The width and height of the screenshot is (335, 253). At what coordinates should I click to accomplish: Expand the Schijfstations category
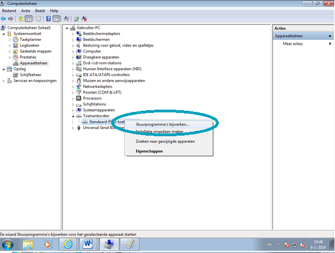point(73,105)
